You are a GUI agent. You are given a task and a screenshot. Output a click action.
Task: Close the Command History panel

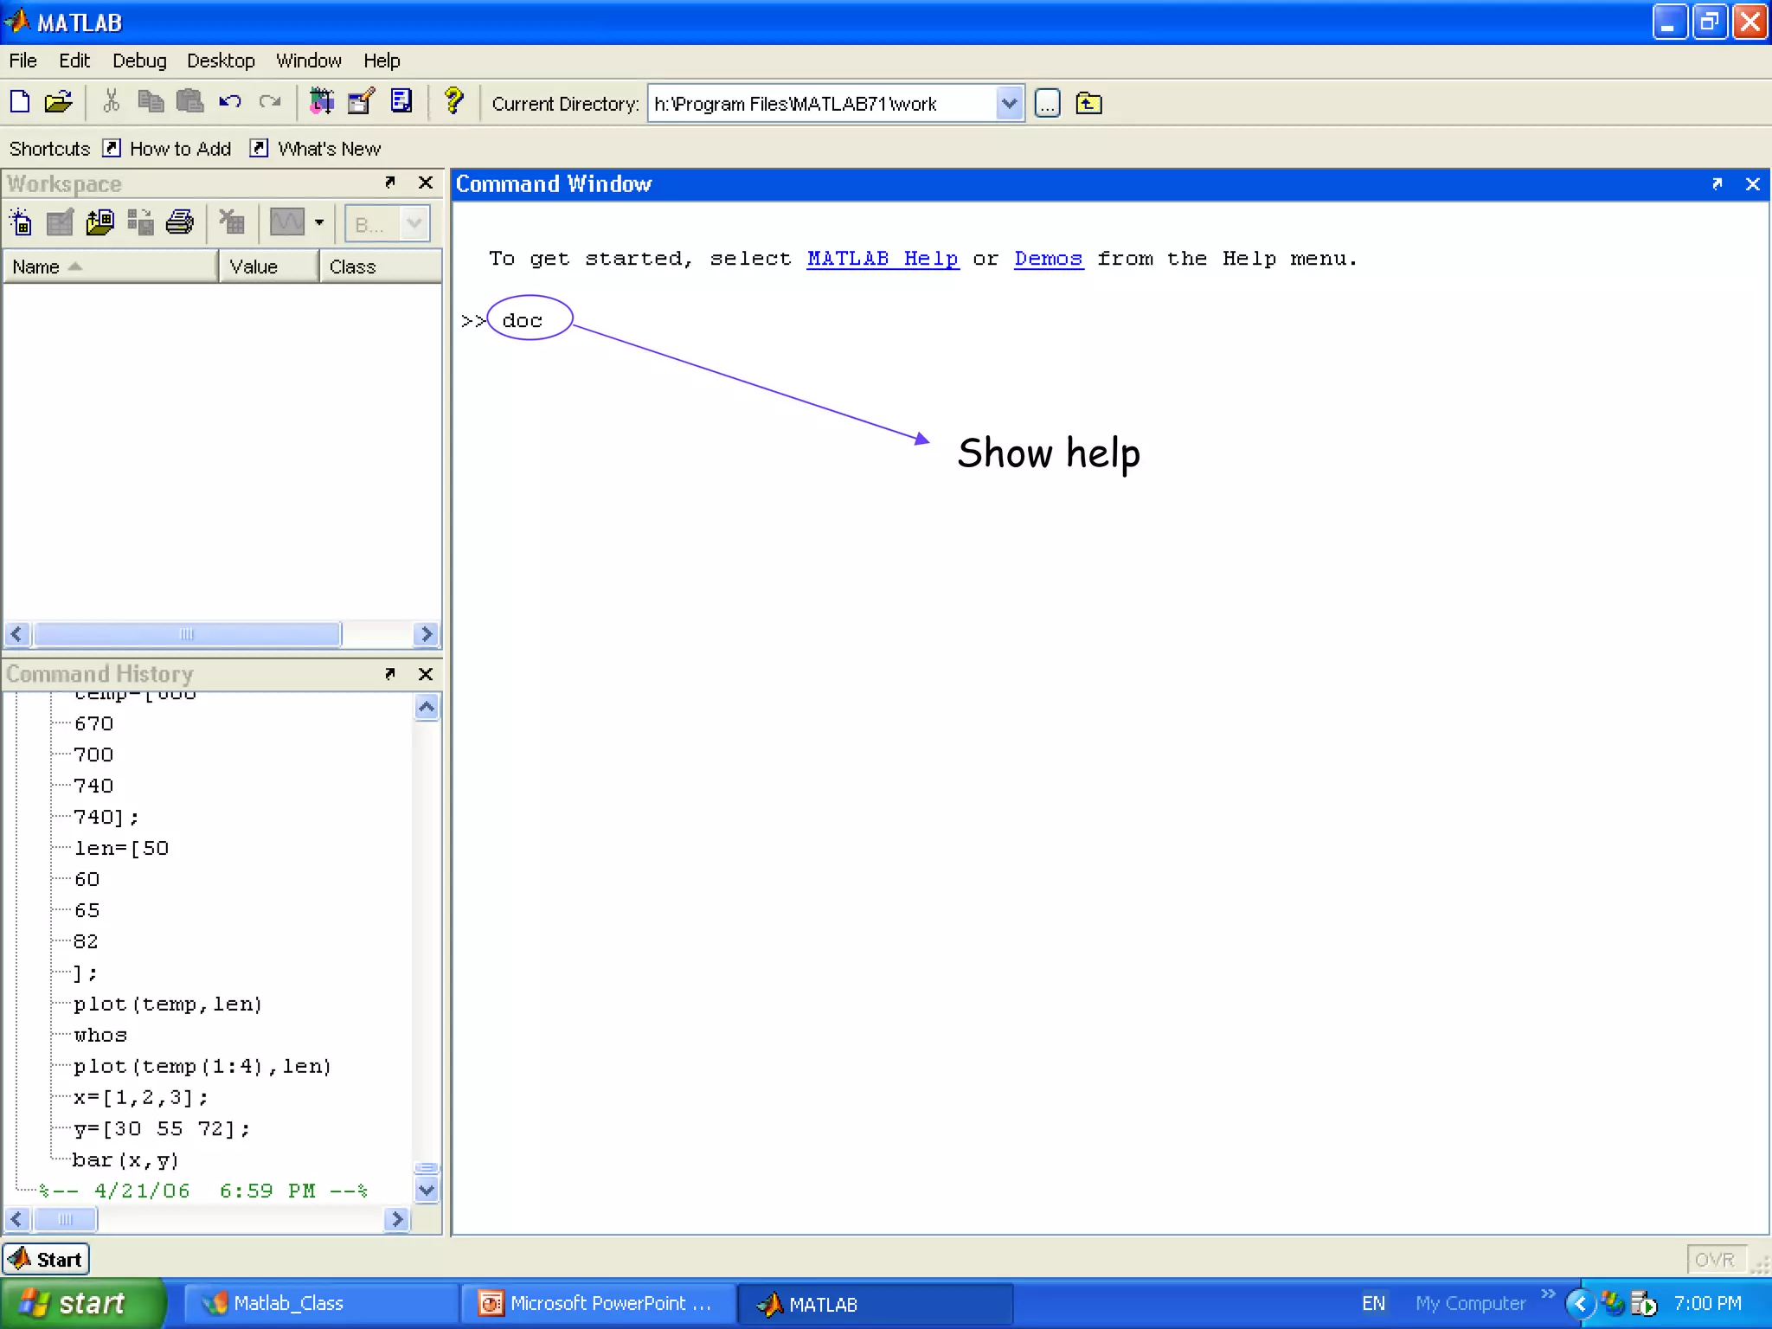click(425, 673)
